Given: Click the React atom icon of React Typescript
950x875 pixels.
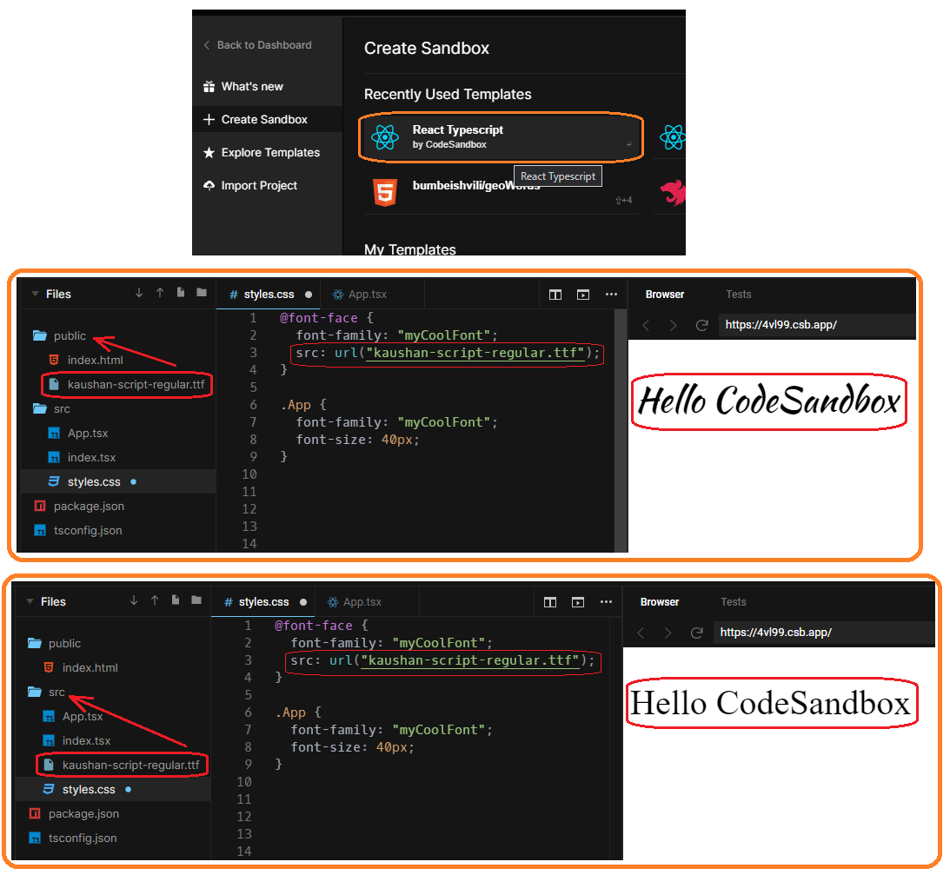Looking at the screenshot, I should point(385,136).
